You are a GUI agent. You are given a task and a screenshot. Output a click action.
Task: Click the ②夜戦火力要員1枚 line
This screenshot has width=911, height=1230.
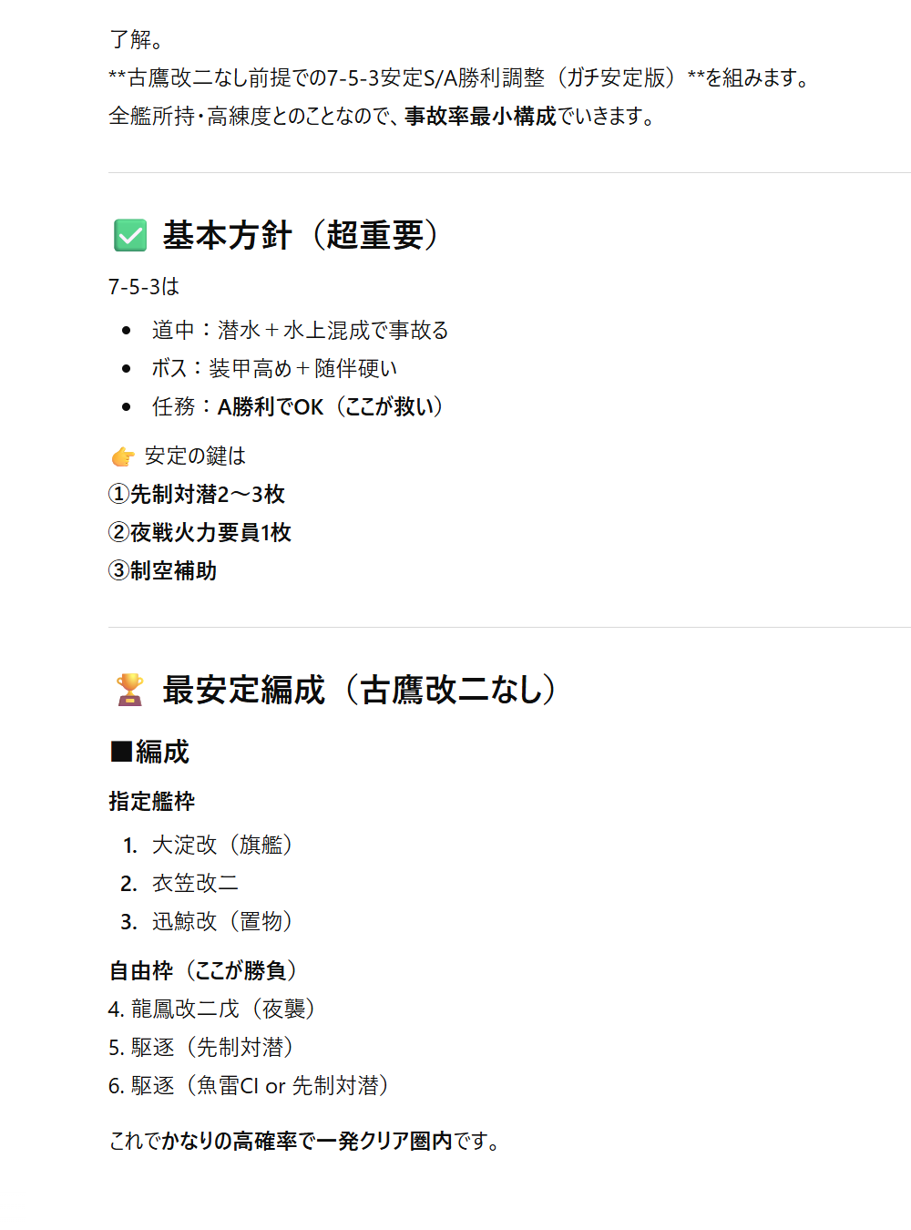click(200, 533)
